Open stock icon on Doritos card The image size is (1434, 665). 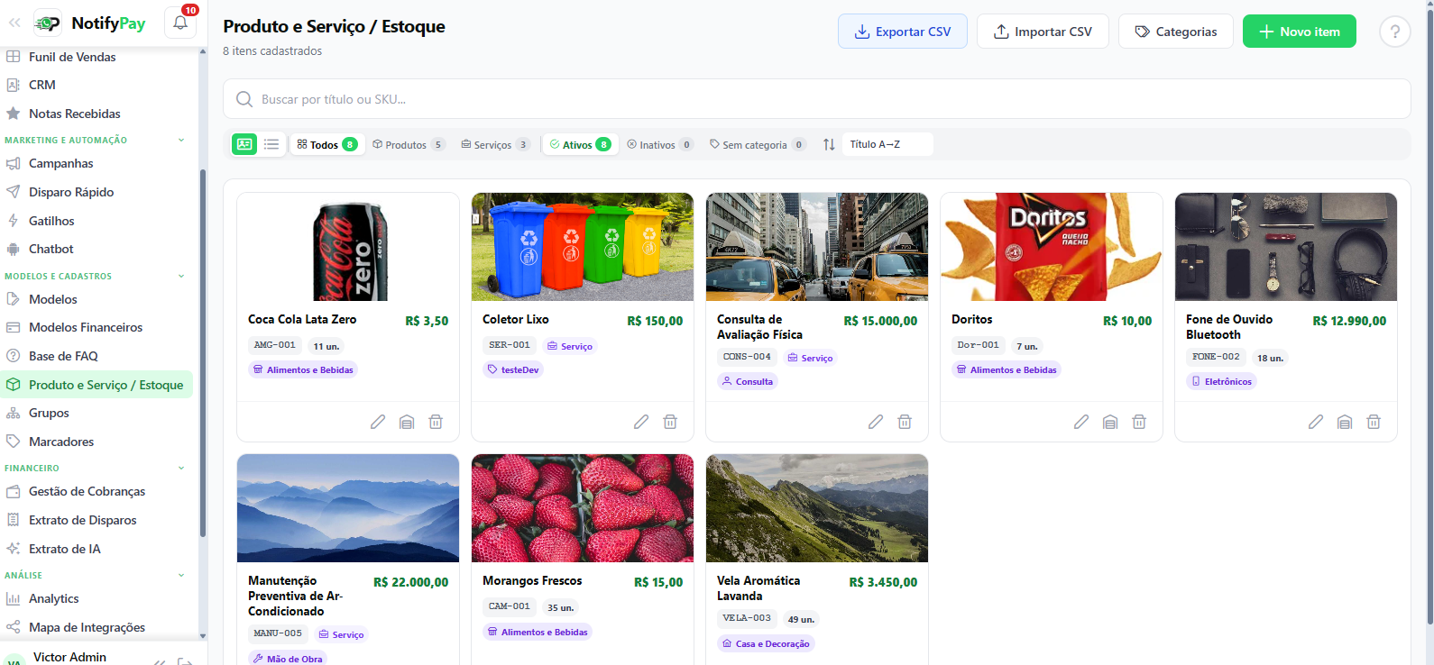[1110, 422]
